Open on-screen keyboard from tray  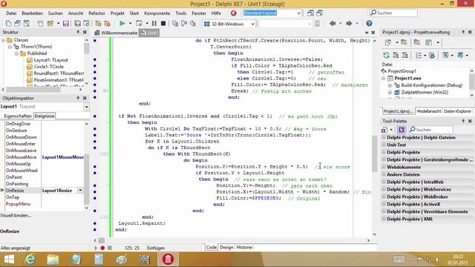click(x=399, y=259)
